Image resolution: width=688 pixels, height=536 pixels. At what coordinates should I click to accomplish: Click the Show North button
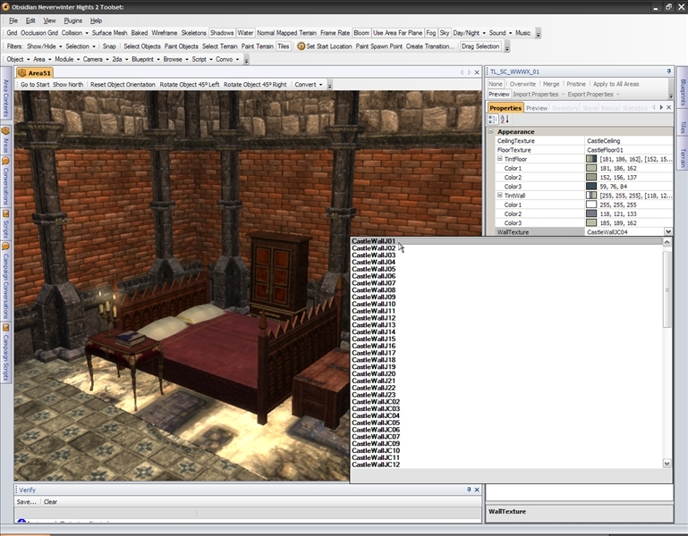click(x=68, y=85)
